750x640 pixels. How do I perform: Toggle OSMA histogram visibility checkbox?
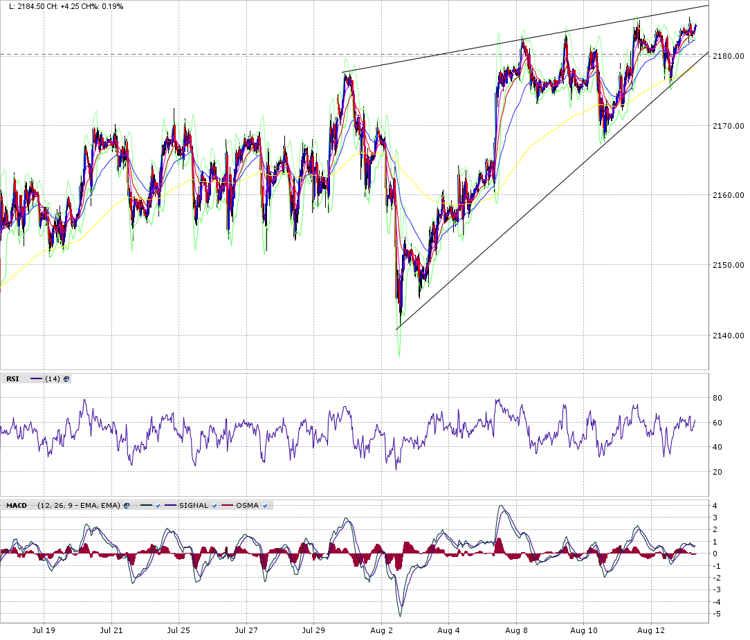(264, 506)
